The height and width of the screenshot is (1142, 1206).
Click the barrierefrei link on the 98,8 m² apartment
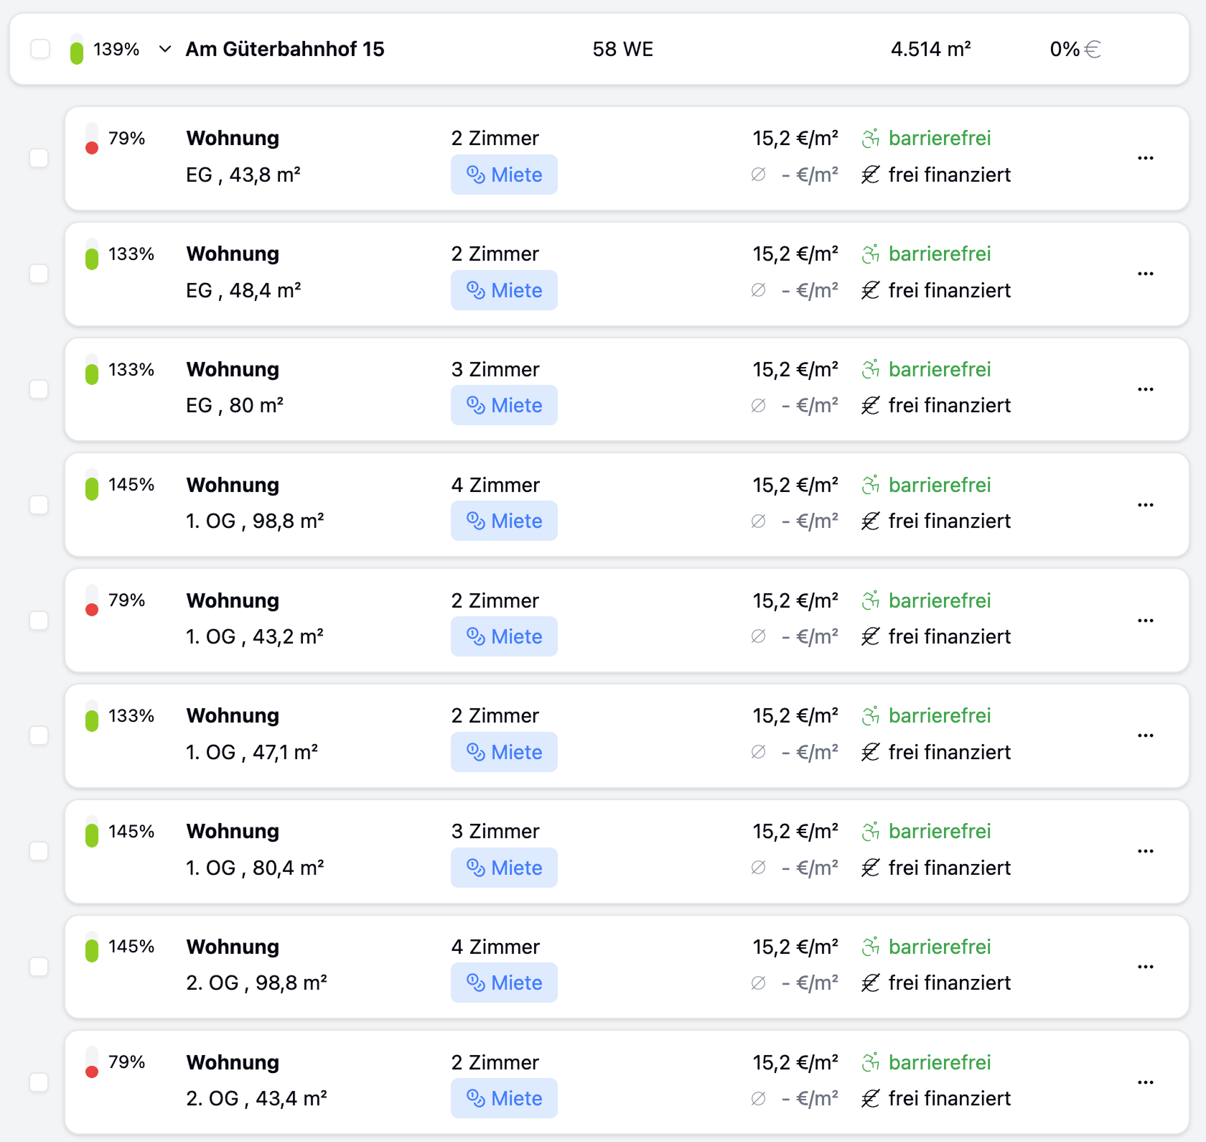(940, 485)
